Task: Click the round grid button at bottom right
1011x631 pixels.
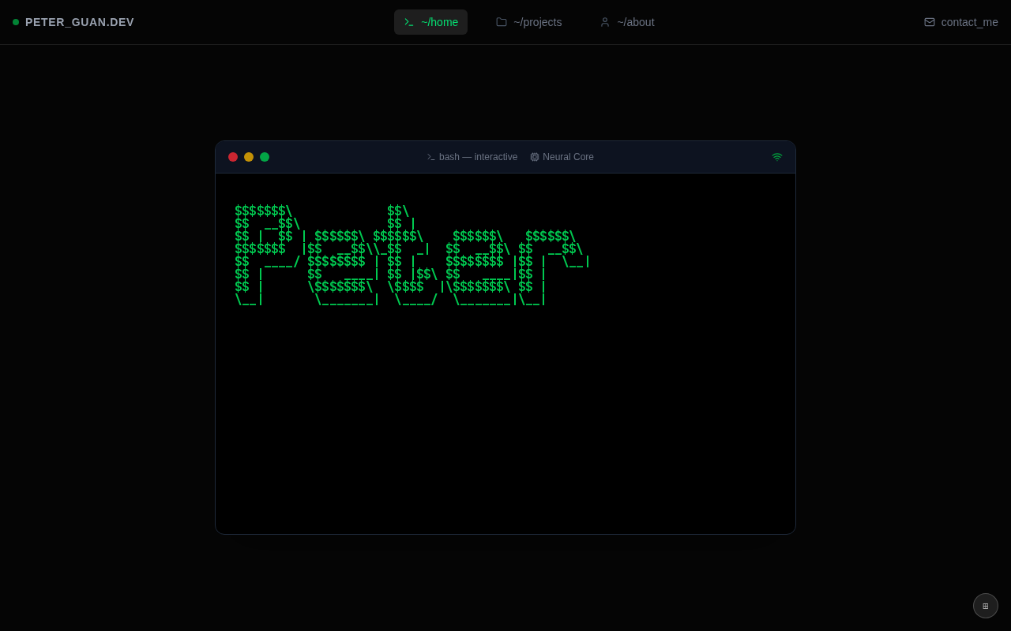Action: [x=986, y=606]
